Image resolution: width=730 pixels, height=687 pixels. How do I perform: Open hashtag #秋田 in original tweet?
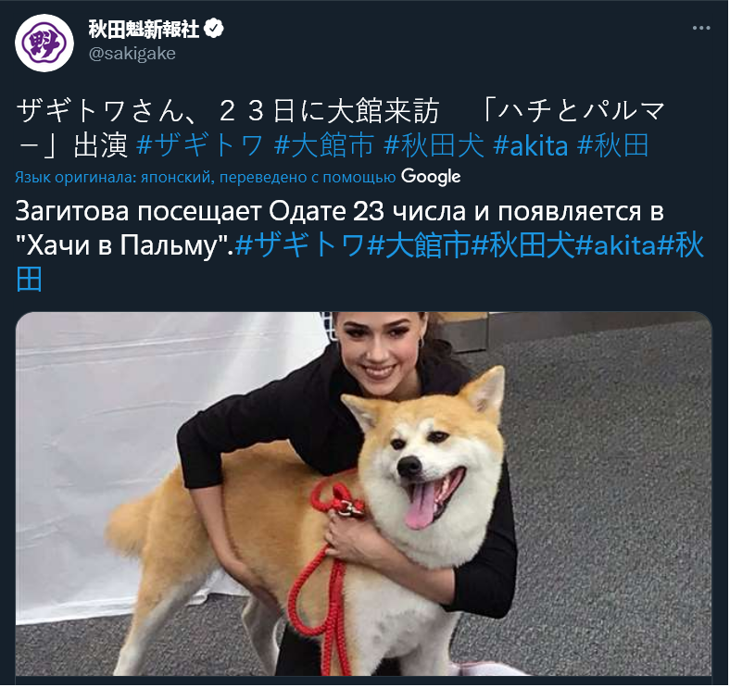click(612, 144)
